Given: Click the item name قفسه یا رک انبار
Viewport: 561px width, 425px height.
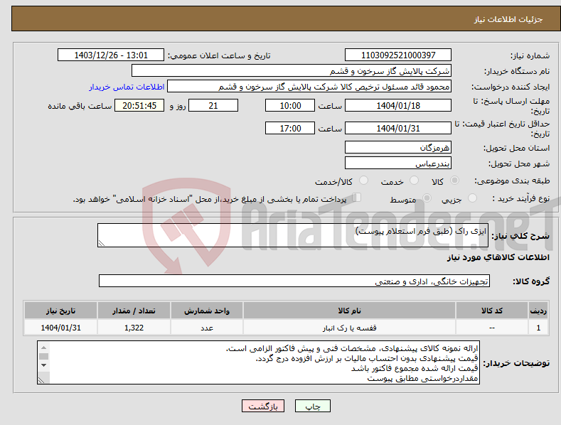Looking at the screenshot, I should point(349,328).
